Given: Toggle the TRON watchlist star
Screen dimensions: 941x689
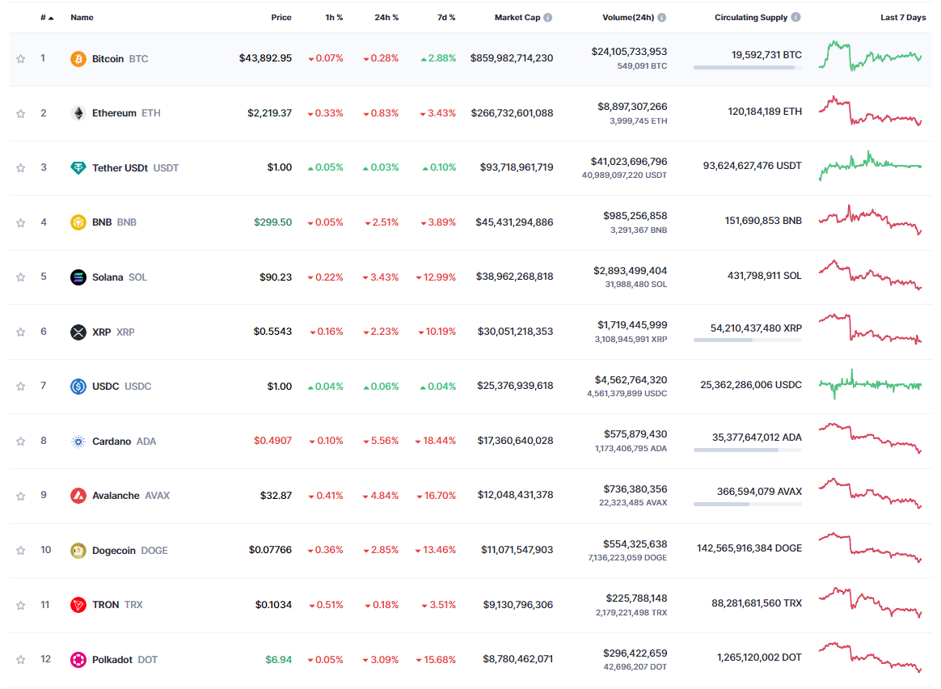Looking at the screenshot, I should click(x=21, y=605).
